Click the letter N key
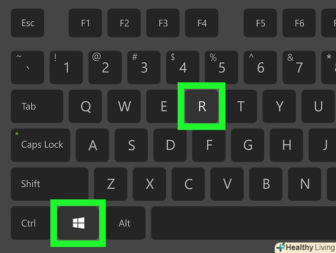Screen dimensions: 336x253 pyautogui.click(x=305, y=184)
